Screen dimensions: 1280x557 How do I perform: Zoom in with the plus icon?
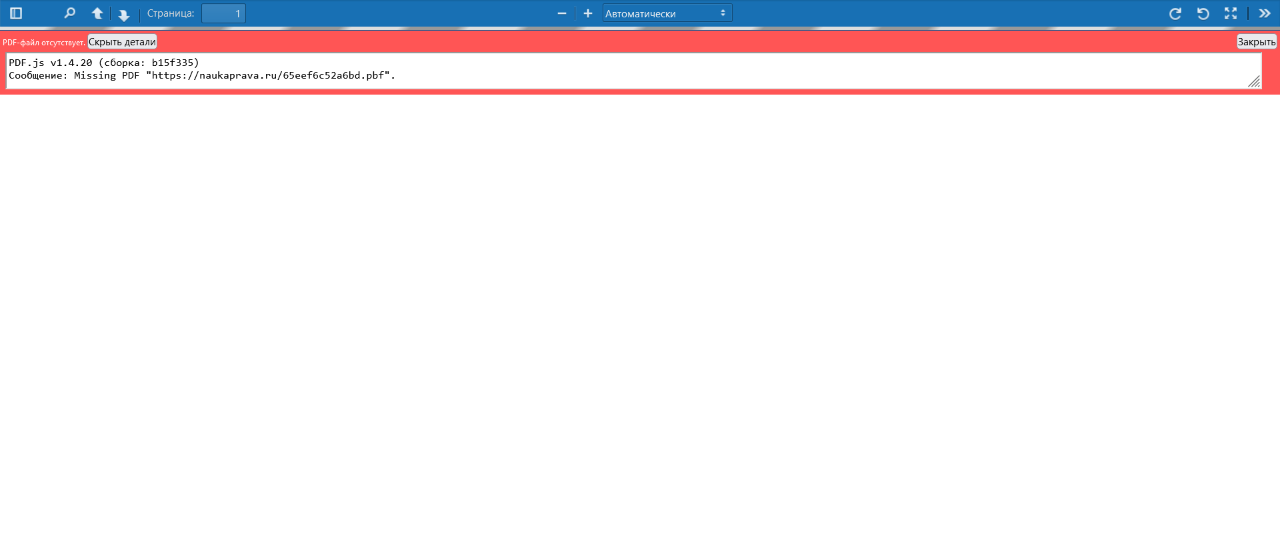587,13
